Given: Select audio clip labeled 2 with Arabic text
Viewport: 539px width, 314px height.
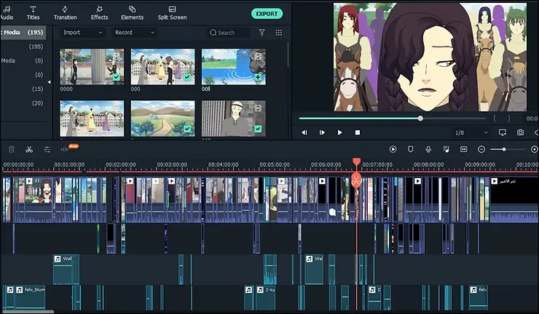Looking at the screenshot, I should pyautogui.click(x=265, y=297).
